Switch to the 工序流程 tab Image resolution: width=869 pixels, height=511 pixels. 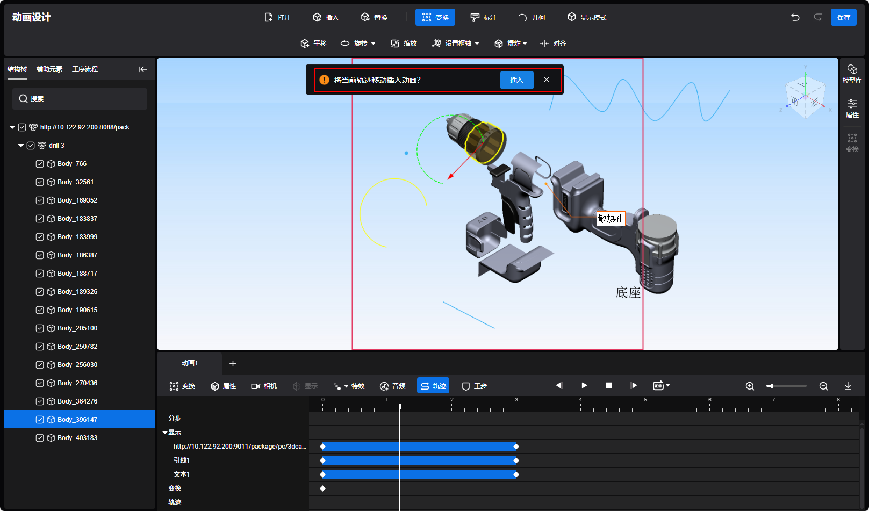(85, 69)
